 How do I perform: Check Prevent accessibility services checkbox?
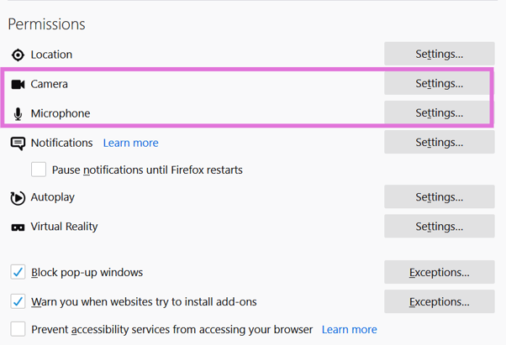pyautogui.click(x=18, y=330)
